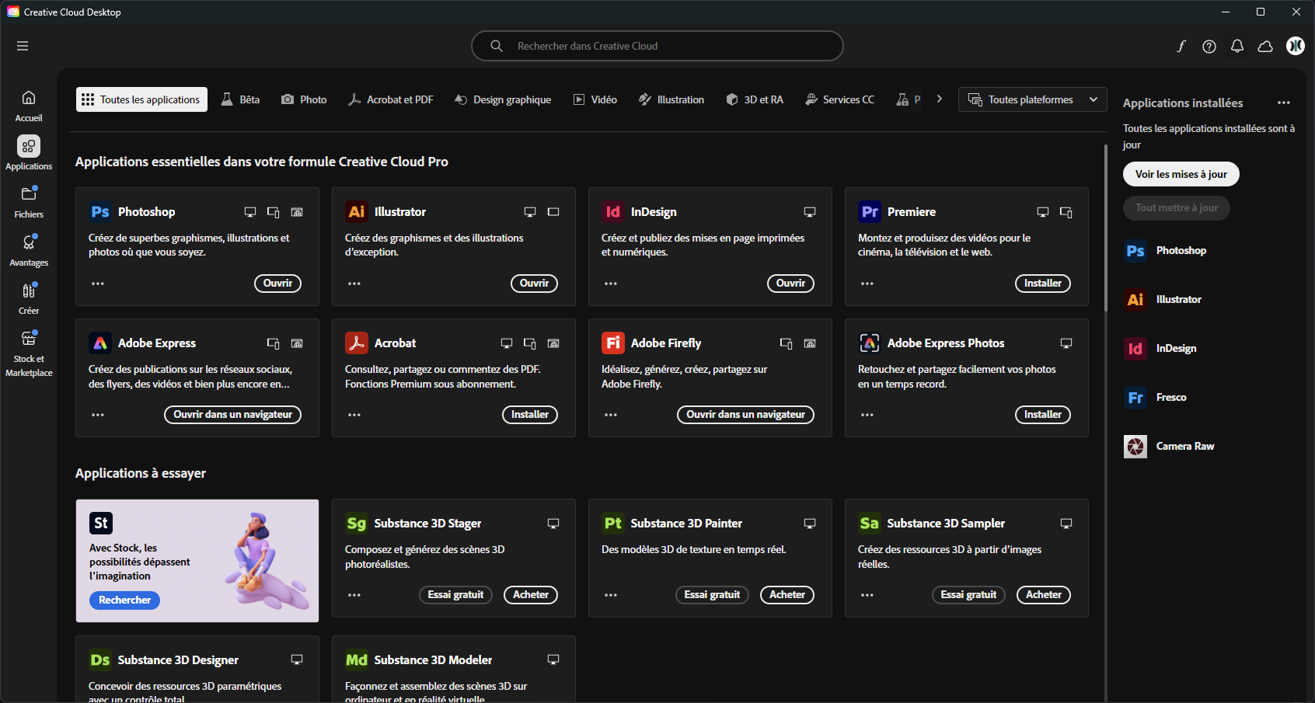Click the Adobe Express card icon

point(100,343)
